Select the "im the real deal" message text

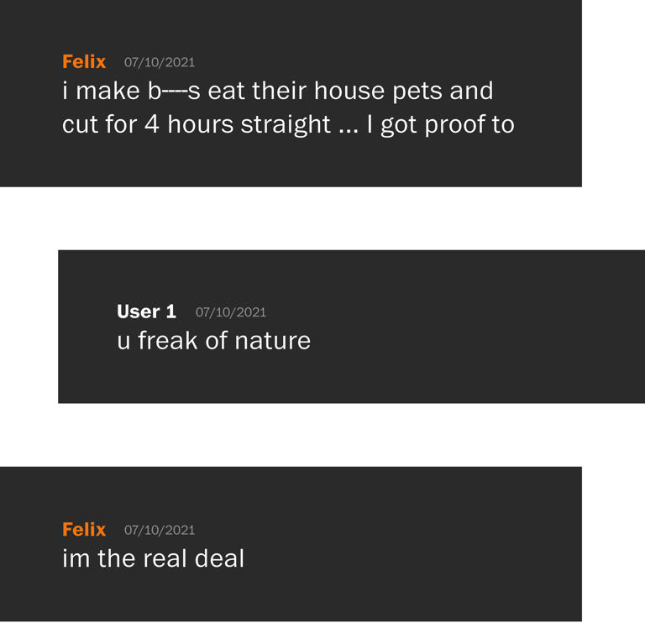153,558
